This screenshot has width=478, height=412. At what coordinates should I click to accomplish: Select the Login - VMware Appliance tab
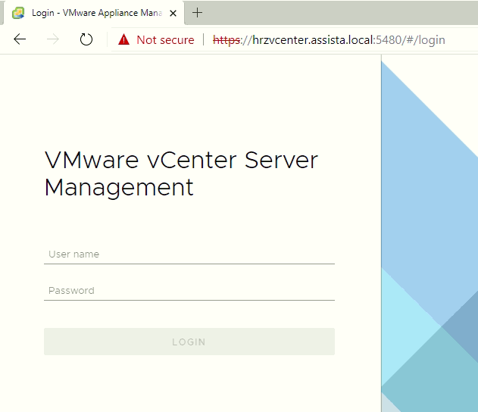pos(93,13)
